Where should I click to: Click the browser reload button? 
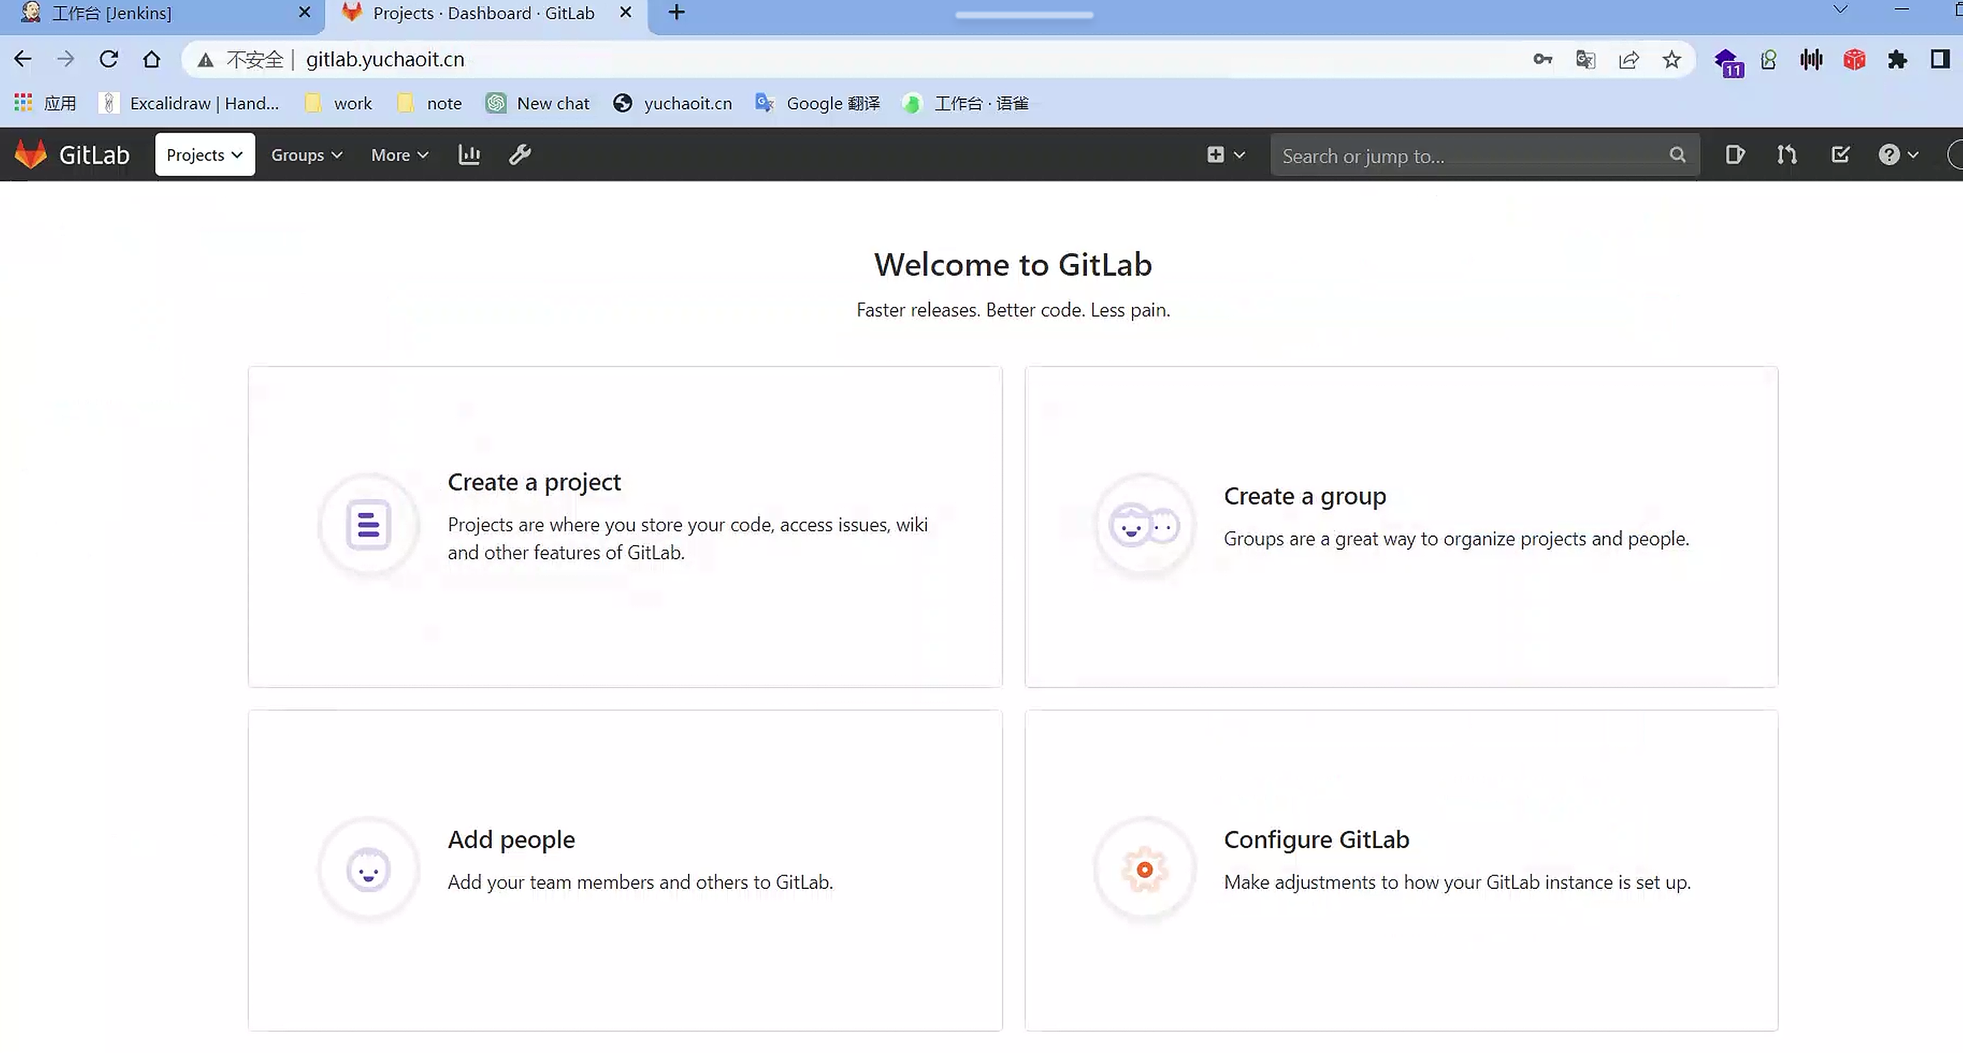point(109,59)
